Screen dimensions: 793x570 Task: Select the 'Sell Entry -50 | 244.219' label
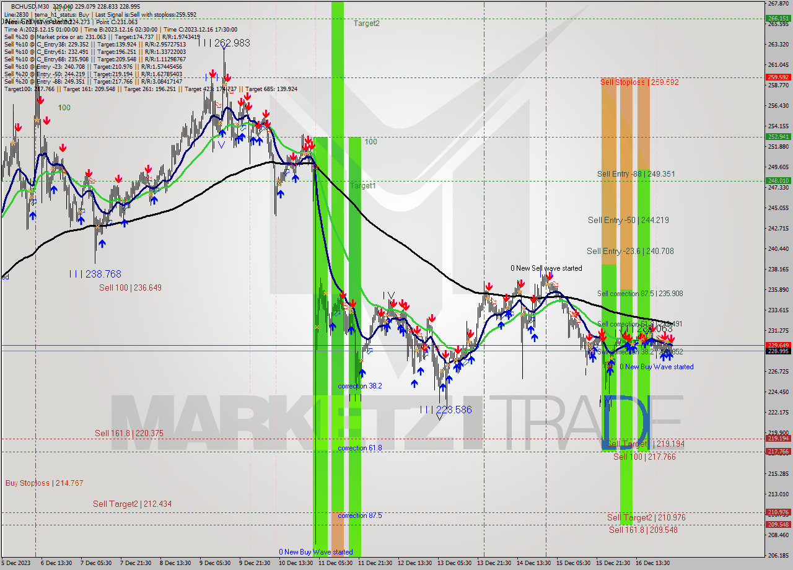(628, 220)
